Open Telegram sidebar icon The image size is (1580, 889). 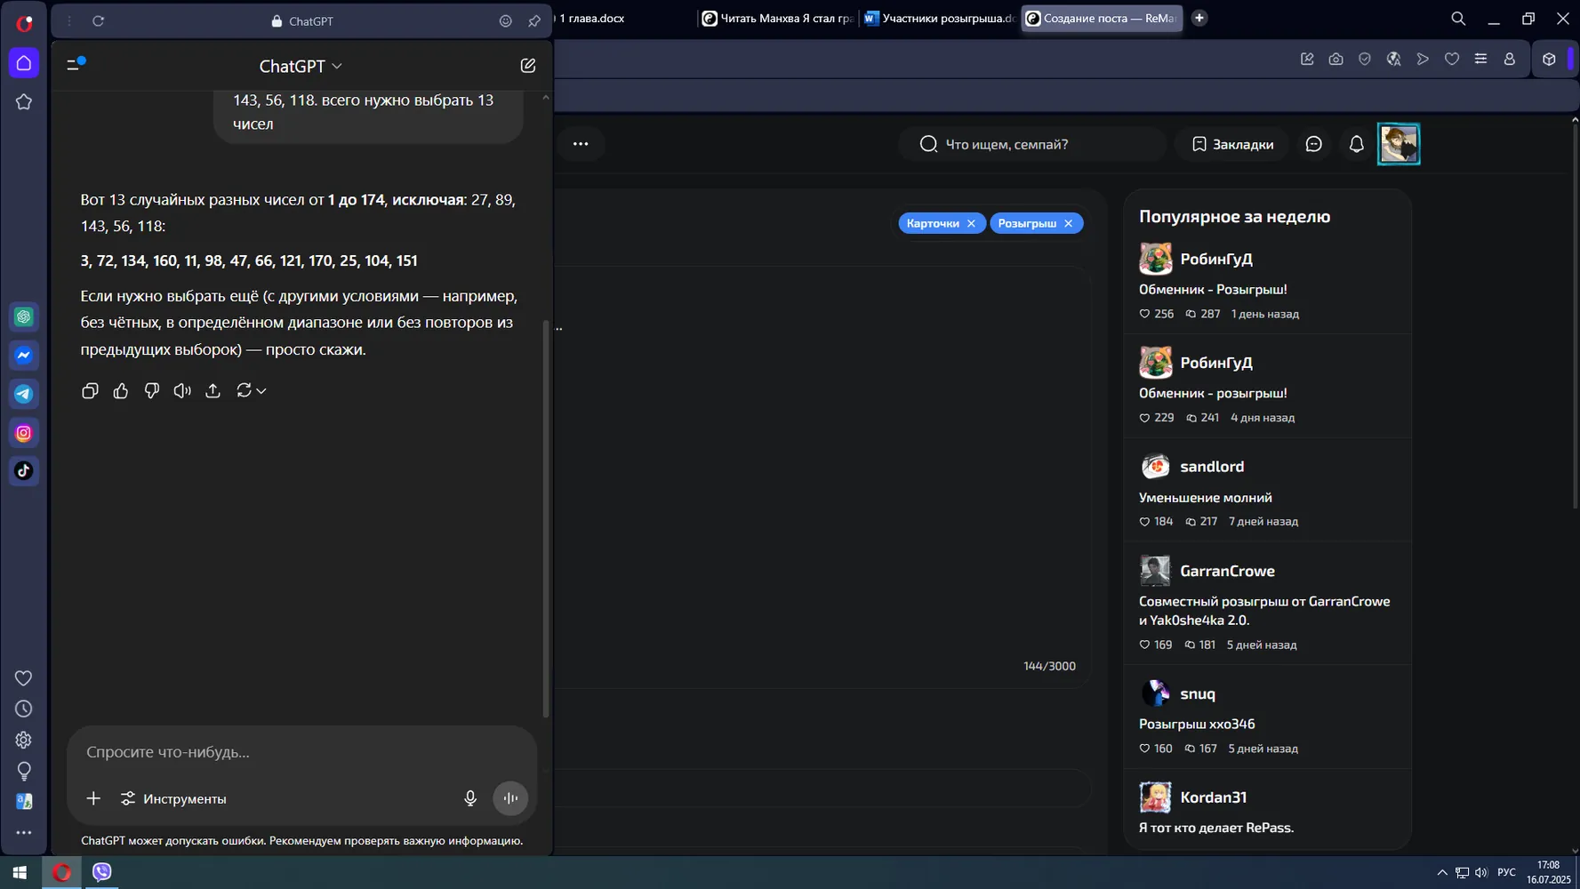click(24, 394)
